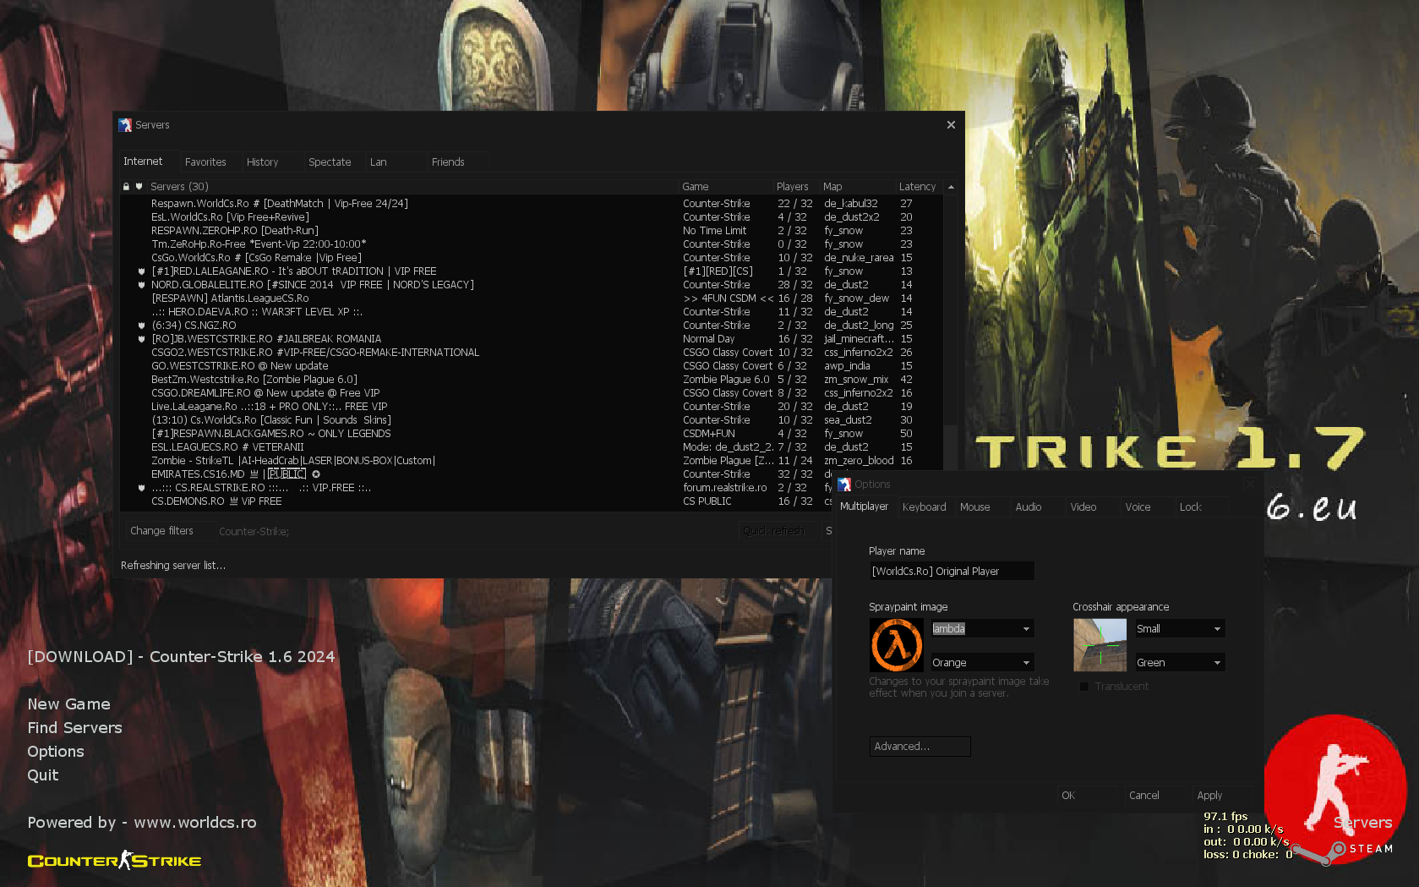Select the BestZm.Westcstrike.Ro Zombie Plague server
Screen dimensions: 1419x887
coord(532,380)
